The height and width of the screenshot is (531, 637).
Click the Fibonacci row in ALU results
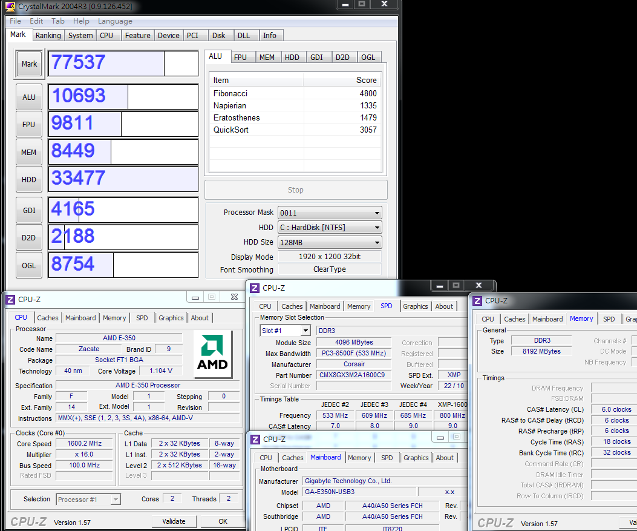point(295,93)
